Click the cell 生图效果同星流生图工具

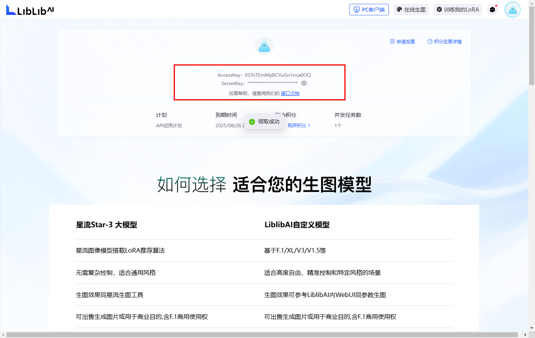point(110,295)
